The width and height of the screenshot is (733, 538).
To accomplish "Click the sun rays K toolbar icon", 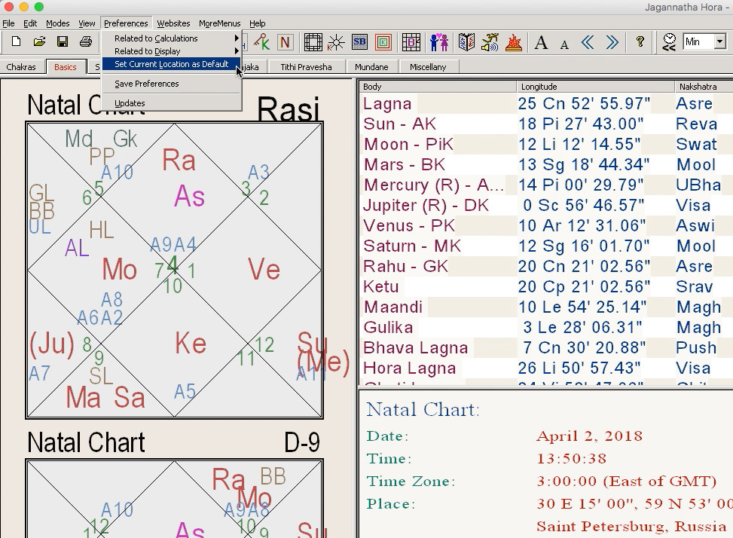I will click(x=336, y=42).
